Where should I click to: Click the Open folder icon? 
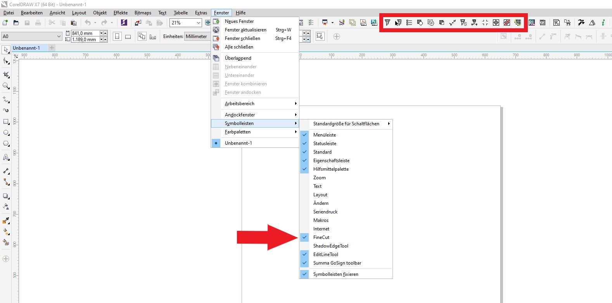(x=16, y=23)
